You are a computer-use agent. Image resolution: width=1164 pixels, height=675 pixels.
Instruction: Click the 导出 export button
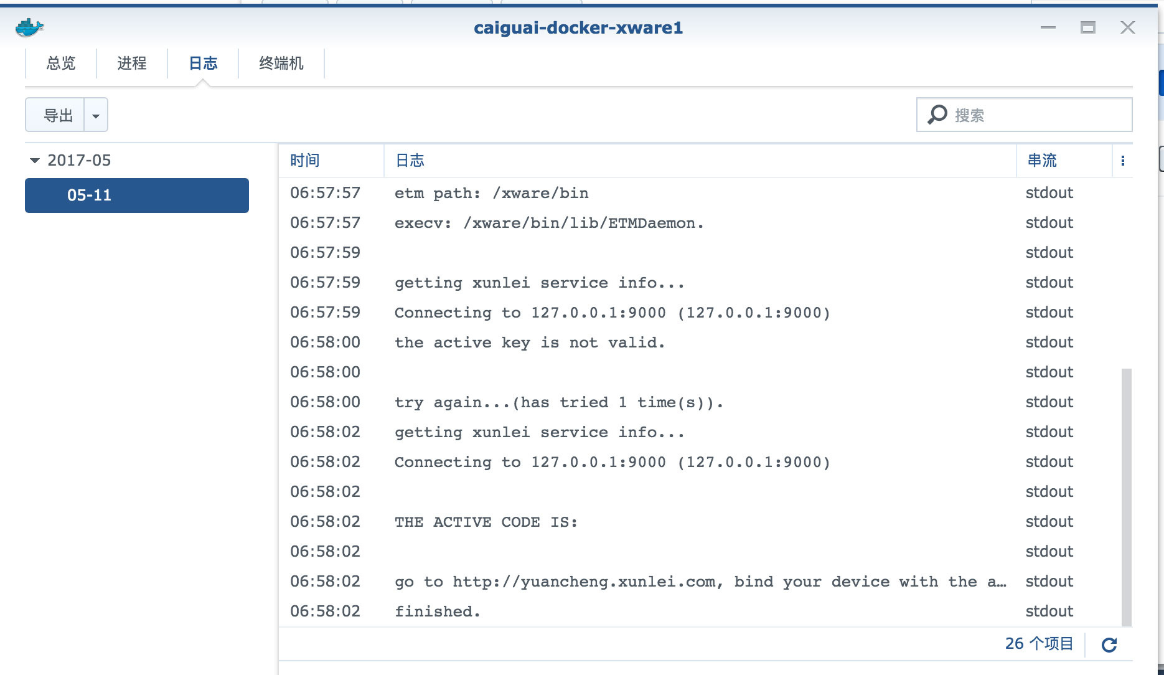58,115
